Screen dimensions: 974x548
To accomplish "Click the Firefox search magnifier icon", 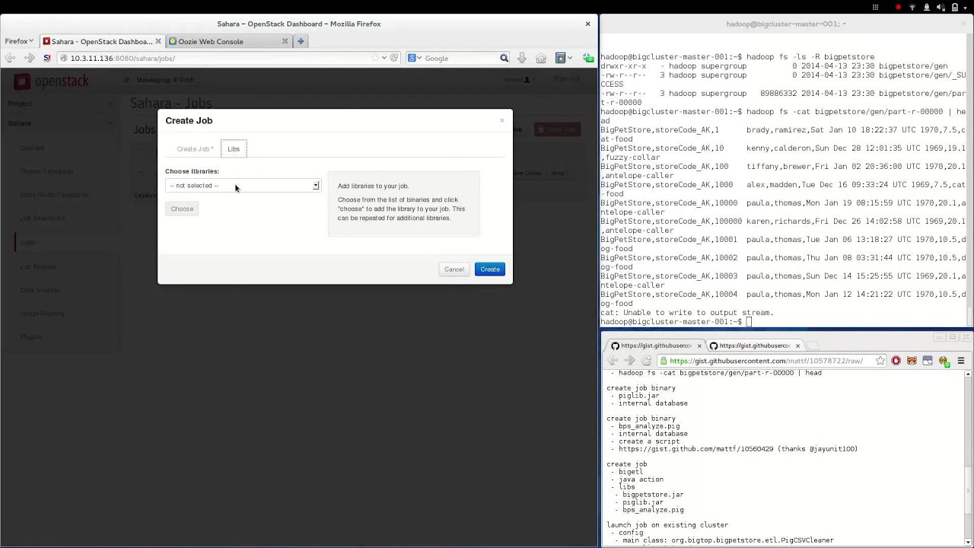I will (x=504, y=58).
